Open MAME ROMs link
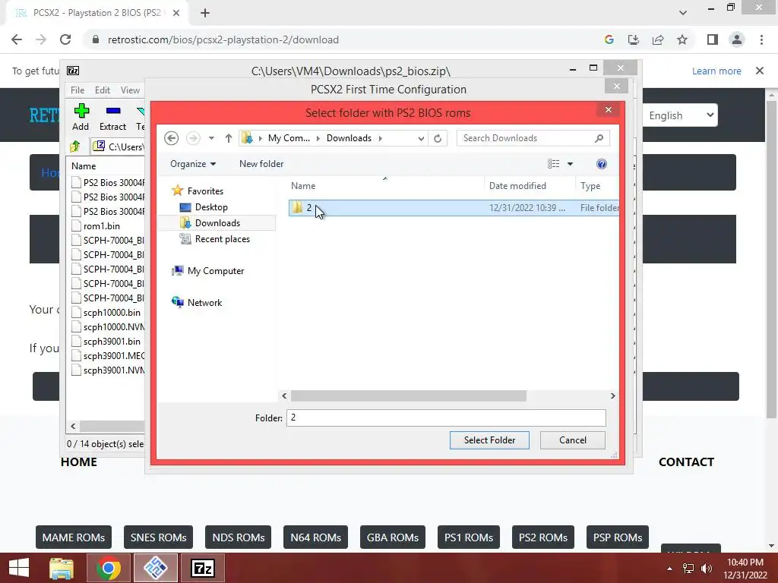The image size is (778, 583). pos(74,537)
